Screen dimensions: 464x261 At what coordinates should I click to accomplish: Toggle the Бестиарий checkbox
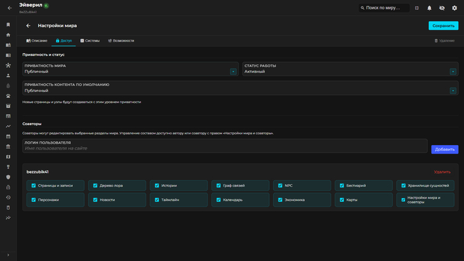pos(342,185)
